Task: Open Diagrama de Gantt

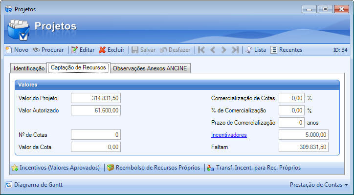Action: (x=34, y=185)
